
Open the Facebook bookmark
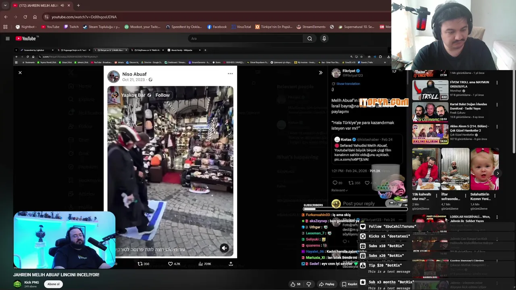point(217,27)
